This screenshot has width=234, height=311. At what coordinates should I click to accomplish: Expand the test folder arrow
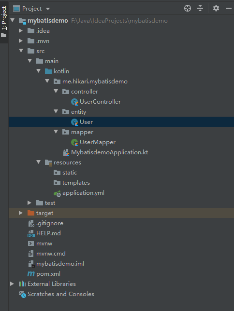click(29, 203)
